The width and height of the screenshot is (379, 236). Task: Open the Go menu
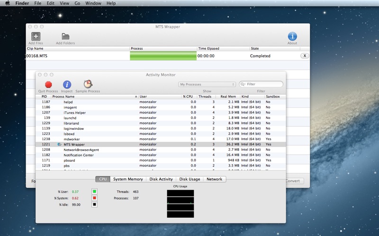(x=77, y=3)
